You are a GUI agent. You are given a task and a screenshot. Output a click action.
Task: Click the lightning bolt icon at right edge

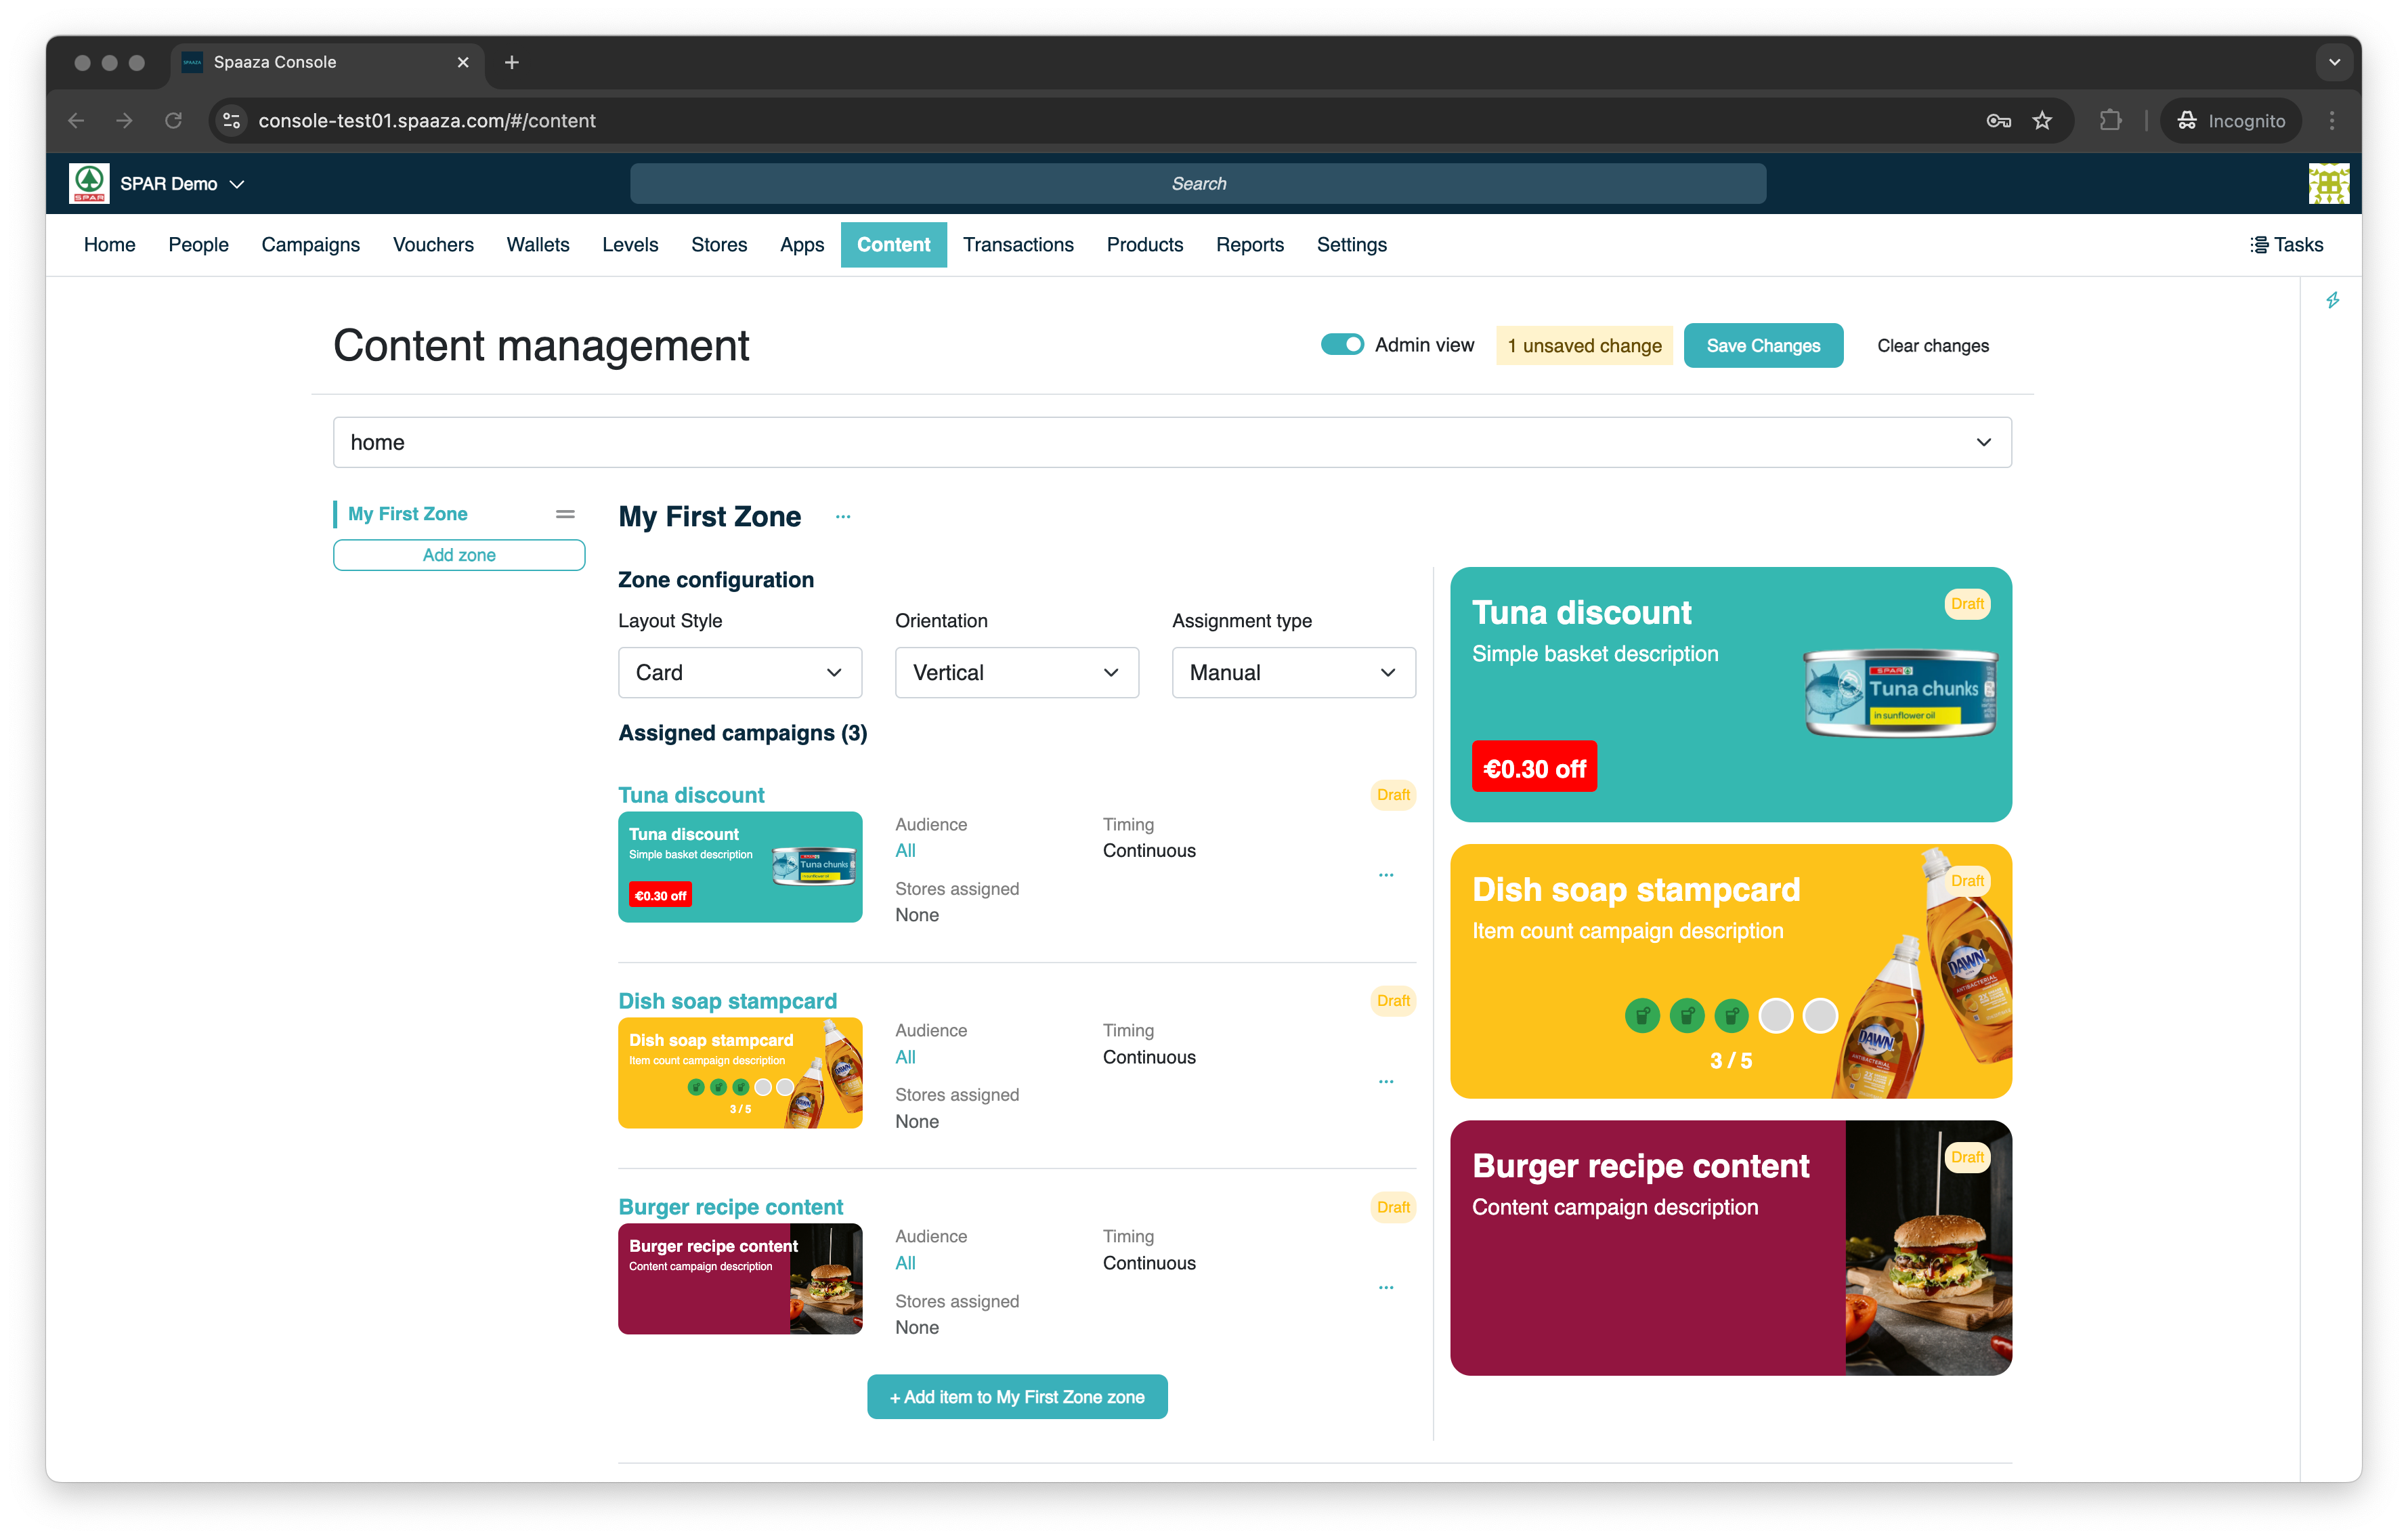[2332, 300]
